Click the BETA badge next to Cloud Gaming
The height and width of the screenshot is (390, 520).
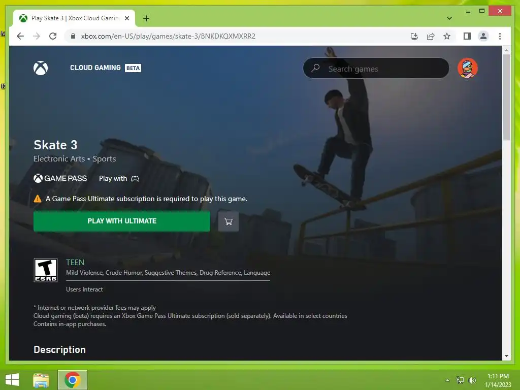[133, 68]
